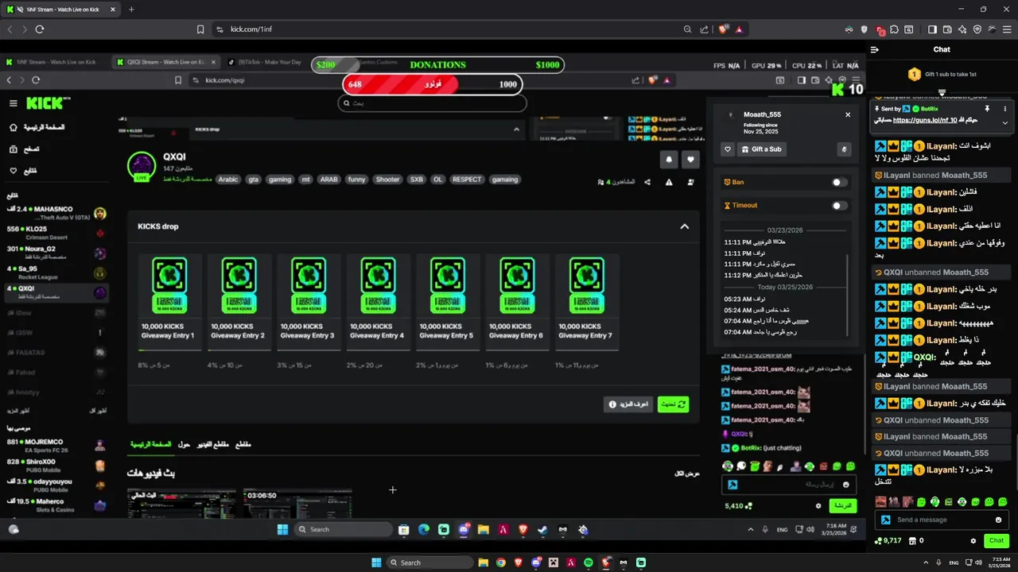This screenshot has width=1018, height=572.
Task: Select the RESPECT tag on QXQI channel
Action: 467,180
